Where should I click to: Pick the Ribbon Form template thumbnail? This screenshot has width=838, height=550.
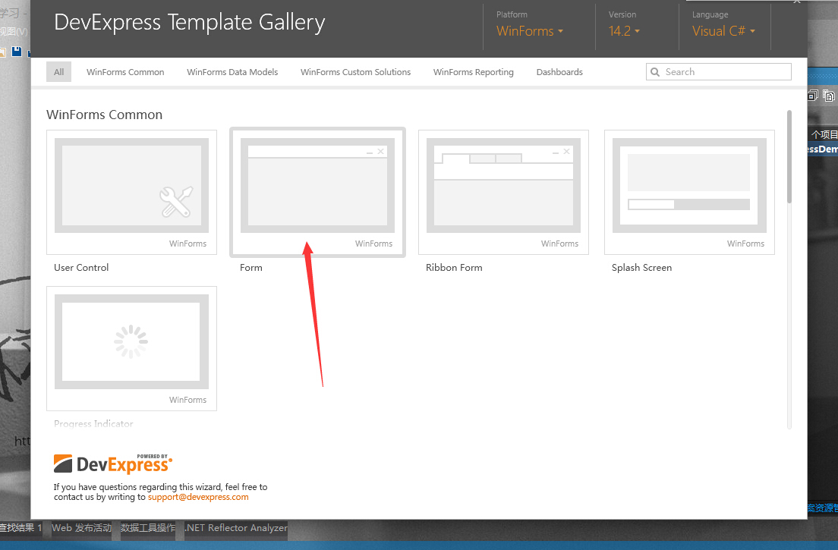503,192
